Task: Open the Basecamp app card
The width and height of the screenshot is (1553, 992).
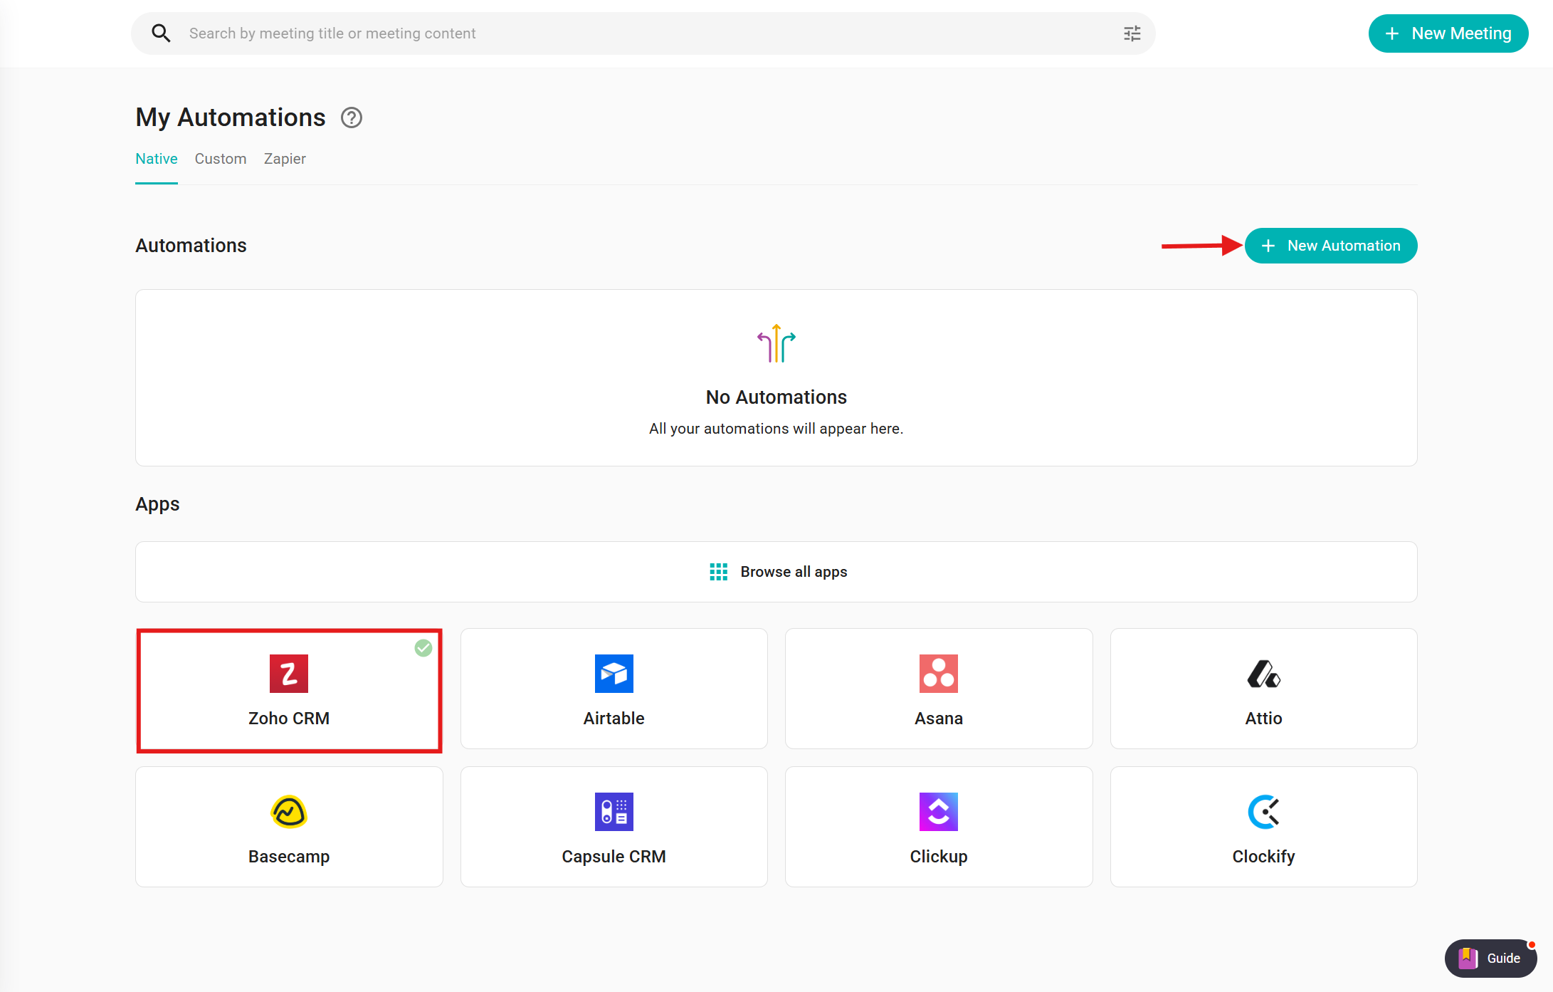Action: (289, 826)
